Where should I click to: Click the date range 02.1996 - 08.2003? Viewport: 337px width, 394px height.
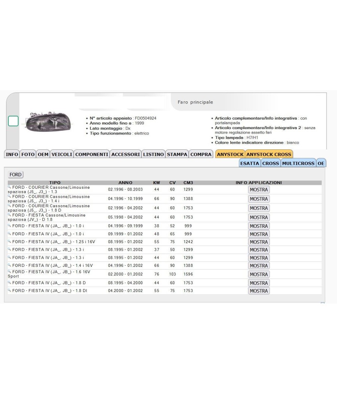click(125, 189)
